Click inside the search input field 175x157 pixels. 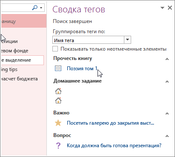[x=16, y=8]
